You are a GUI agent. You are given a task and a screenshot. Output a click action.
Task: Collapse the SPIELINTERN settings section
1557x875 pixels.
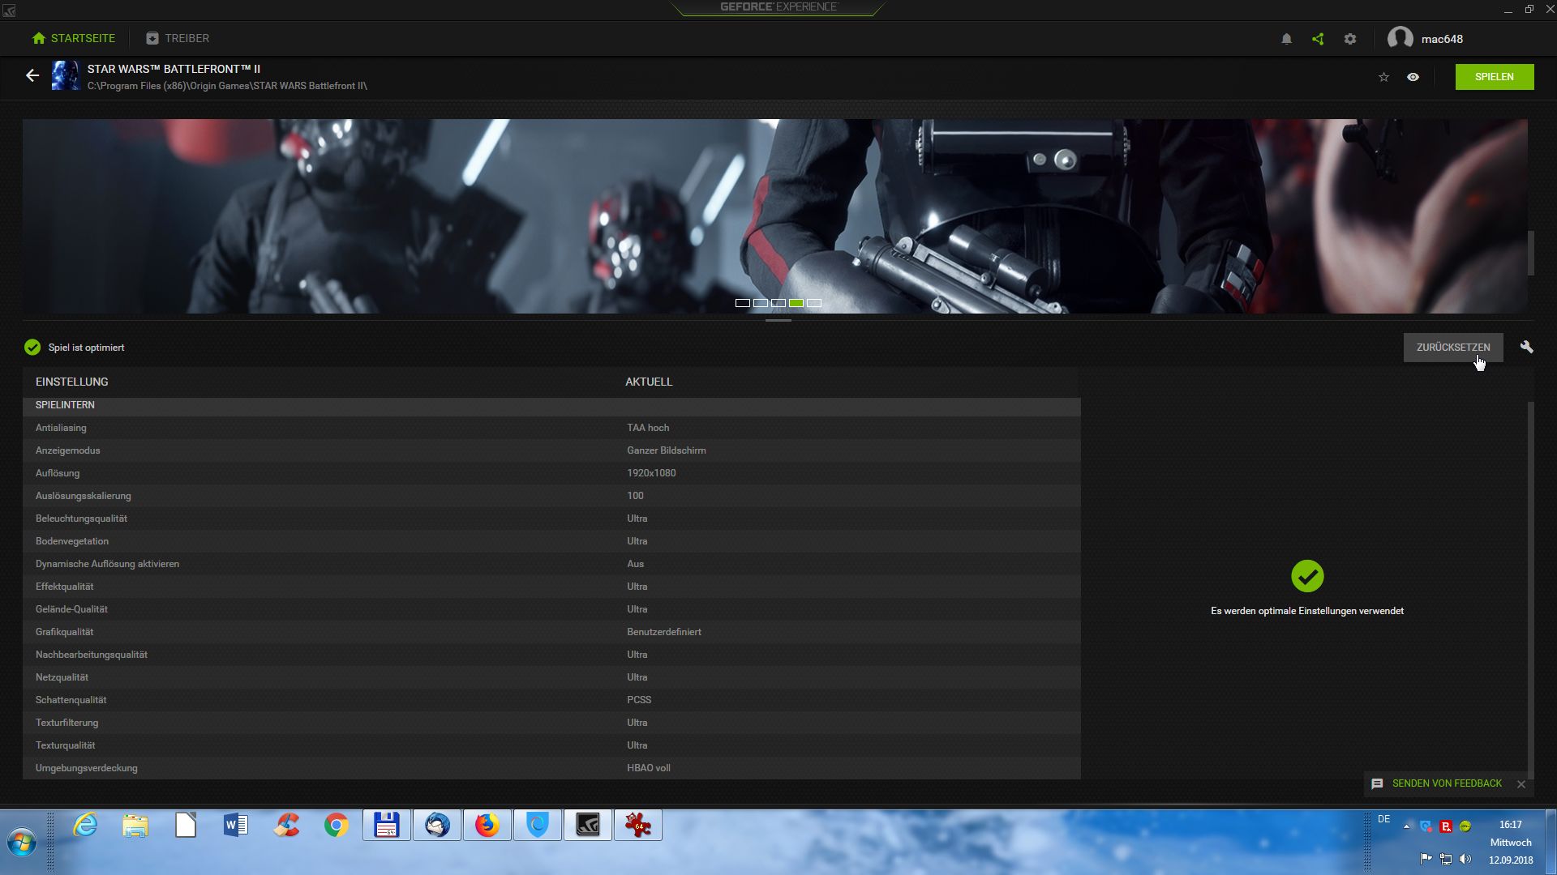pos(65,405)
